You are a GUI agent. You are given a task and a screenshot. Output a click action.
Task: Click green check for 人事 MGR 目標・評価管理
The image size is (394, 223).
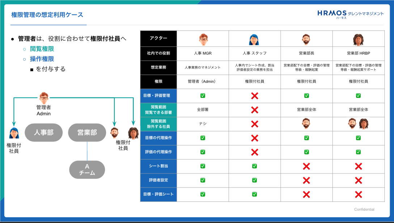(203, 96)
